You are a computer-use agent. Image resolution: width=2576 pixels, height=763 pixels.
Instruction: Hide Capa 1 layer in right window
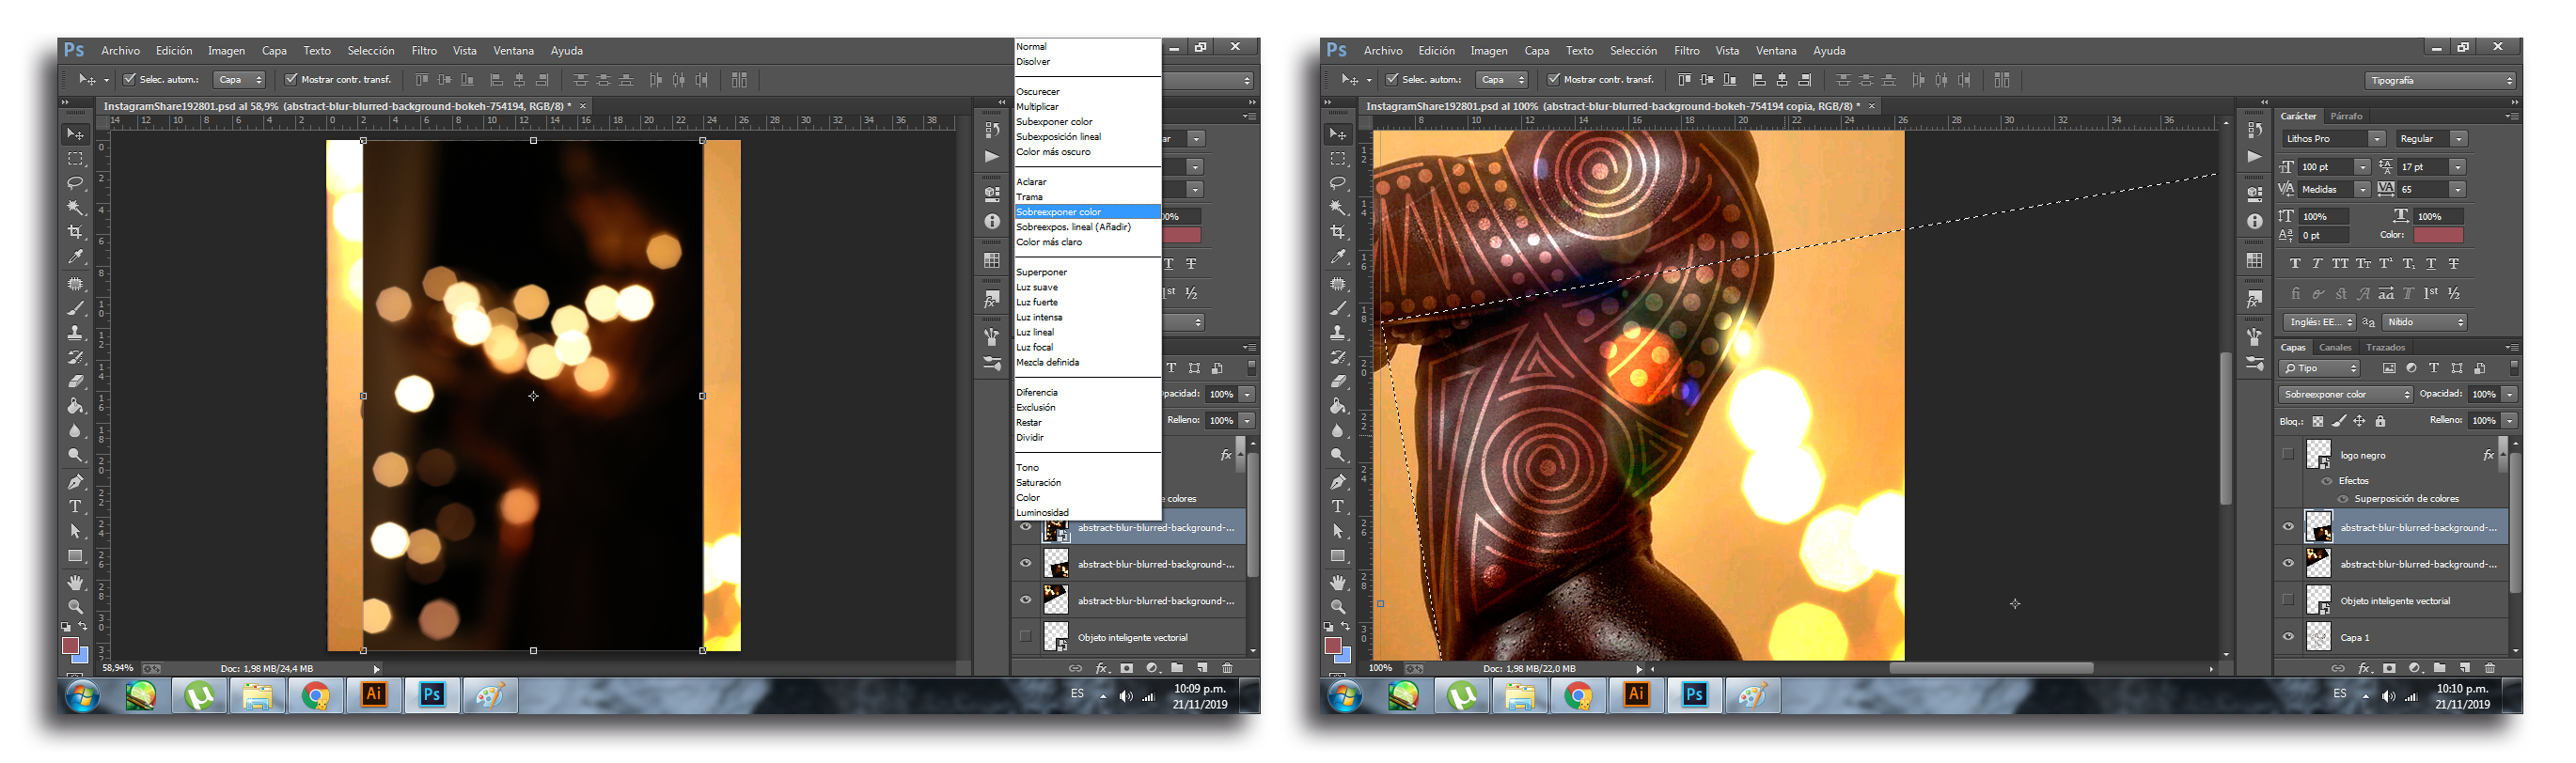click(x=2288, y=637)
